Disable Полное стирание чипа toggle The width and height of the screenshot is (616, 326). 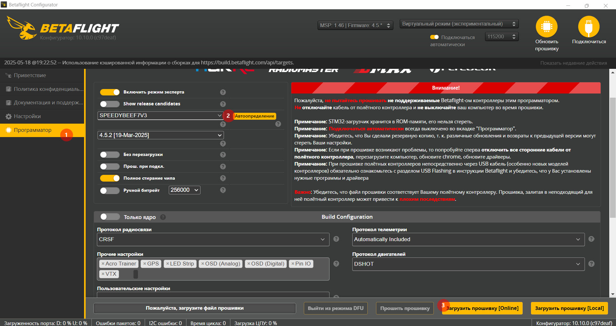tap(110, 178)
